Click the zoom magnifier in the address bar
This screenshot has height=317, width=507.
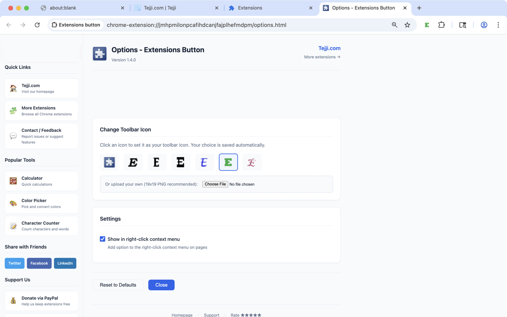point(395,25)
